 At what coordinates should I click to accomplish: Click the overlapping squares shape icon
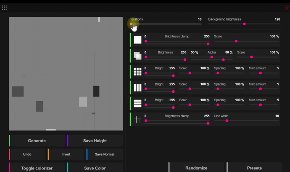tap(137, 56)
